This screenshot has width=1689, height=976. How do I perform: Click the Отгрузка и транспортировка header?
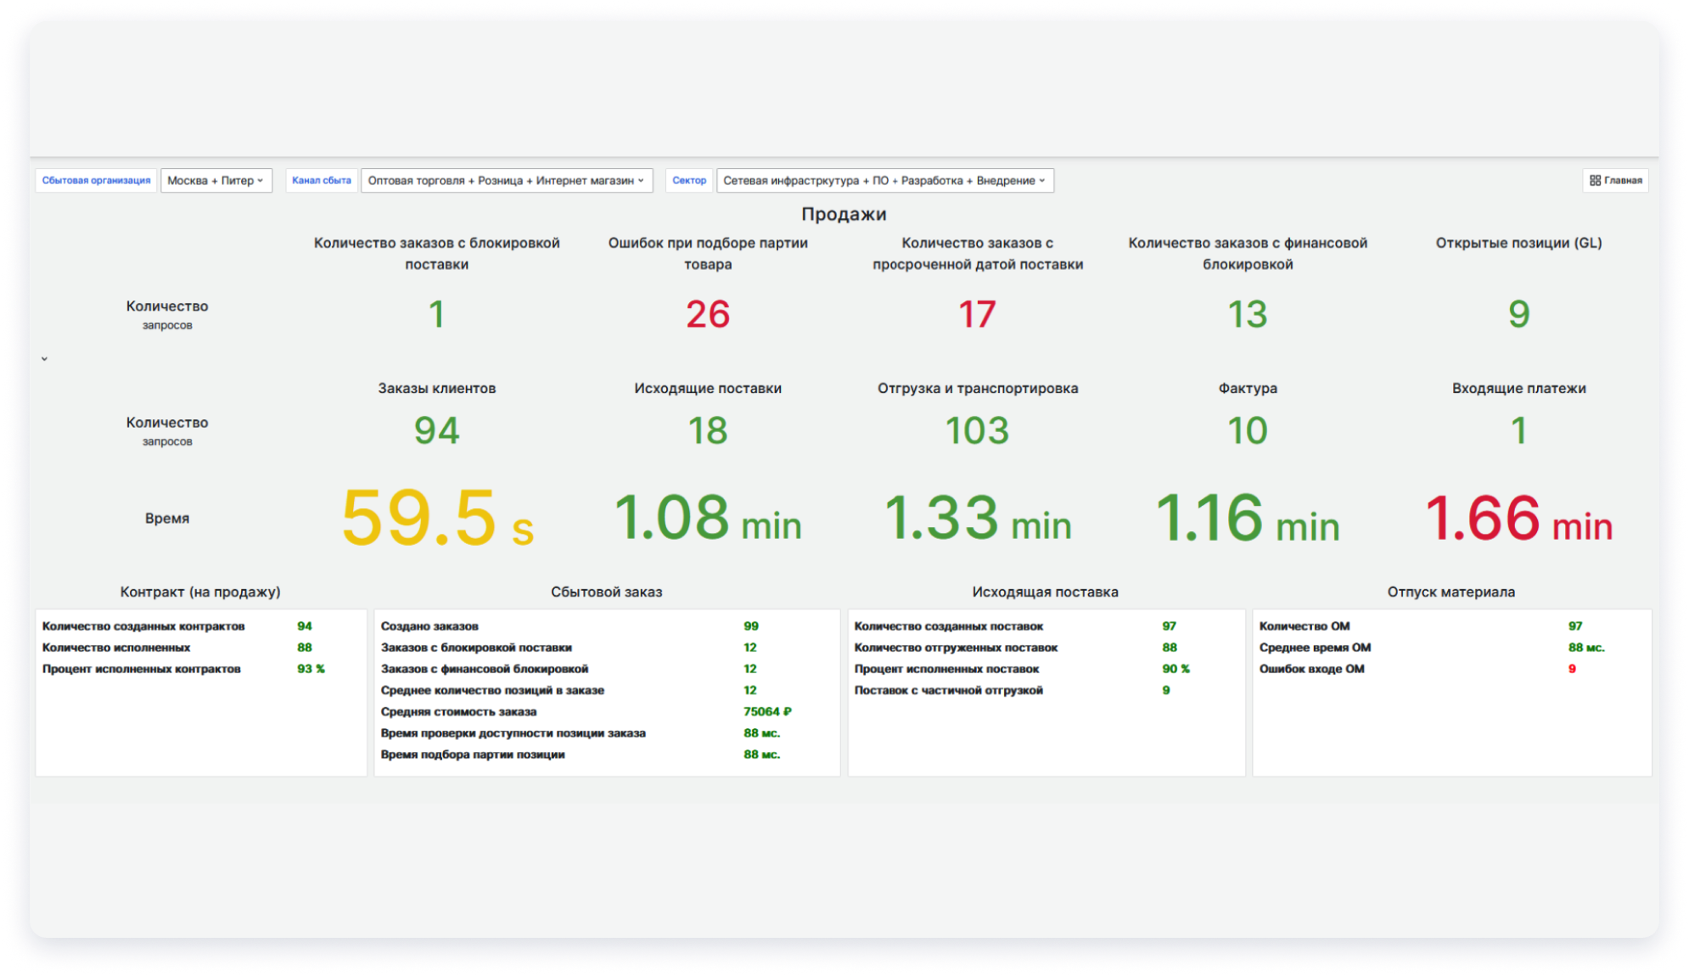(x=978, y=388)
